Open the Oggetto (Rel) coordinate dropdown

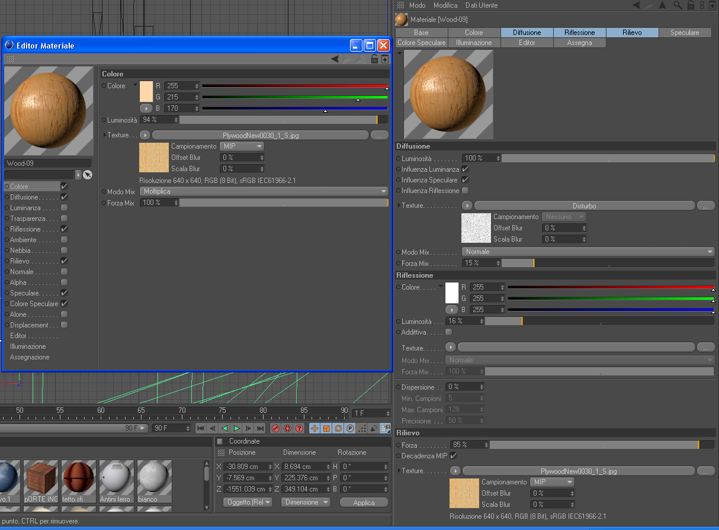tap(248, 502)
